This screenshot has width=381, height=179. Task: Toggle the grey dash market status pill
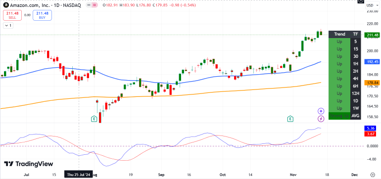89,5
